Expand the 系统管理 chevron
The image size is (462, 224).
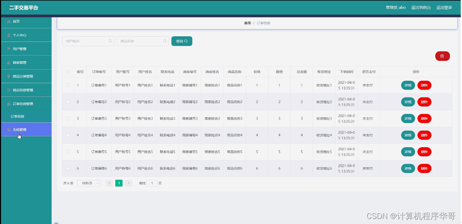45,129
